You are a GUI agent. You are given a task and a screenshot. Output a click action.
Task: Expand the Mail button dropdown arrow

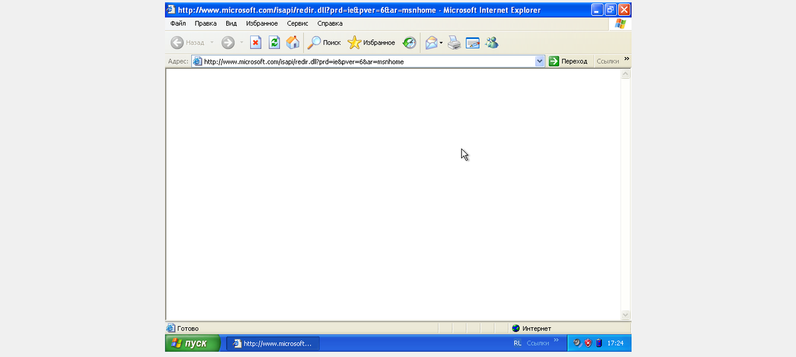point(441,42)
